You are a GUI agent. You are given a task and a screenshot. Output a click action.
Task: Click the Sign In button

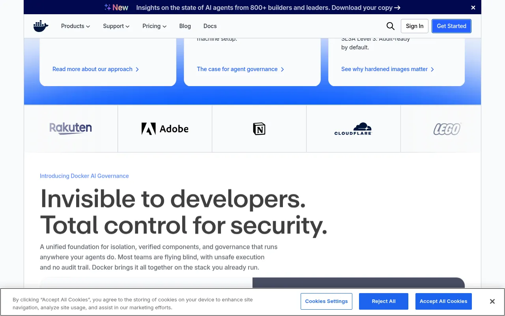[415, 26]
